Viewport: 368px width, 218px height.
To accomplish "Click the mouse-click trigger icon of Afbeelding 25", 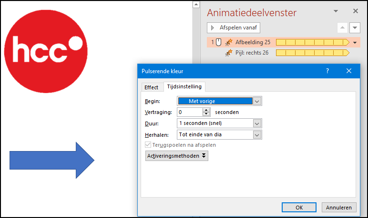I will (218, 42).
